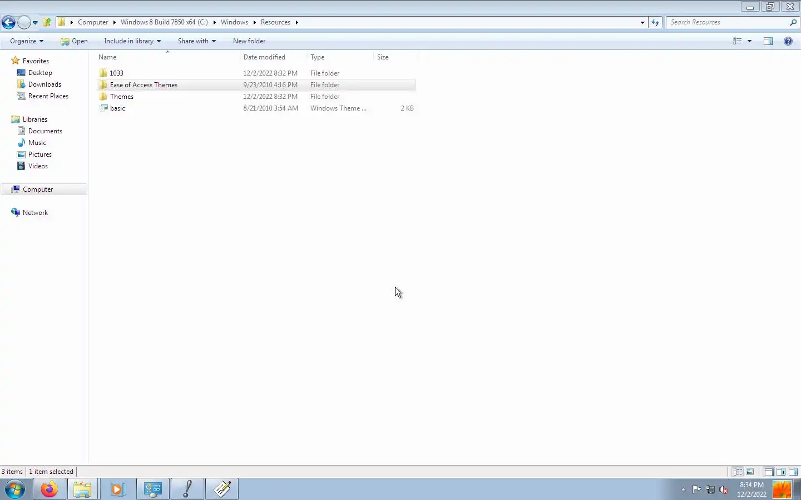This screenshot has width=801, height=500.
Task: Click the Resources breadcrumb segment
Action: [275, 22]
